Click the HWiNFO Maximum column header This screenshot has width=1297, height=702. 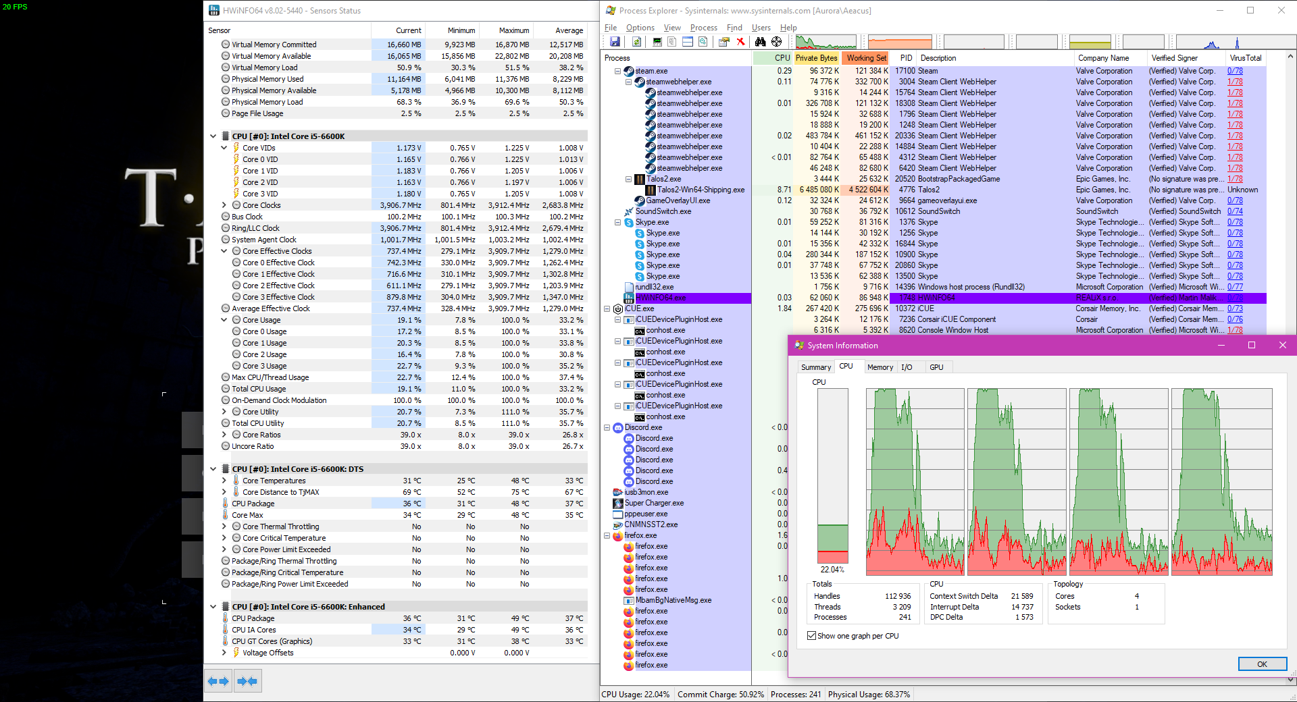click(506, 30)
